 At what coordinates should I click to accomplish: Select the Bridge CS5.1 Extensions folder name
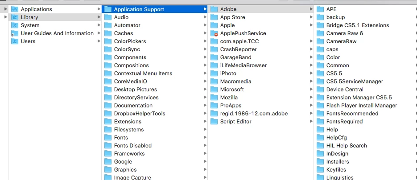point(358,25)
